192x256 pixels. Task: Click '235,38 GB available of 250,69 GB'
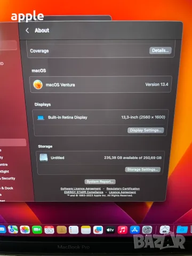pyautogui.click(x=133, y=158)
